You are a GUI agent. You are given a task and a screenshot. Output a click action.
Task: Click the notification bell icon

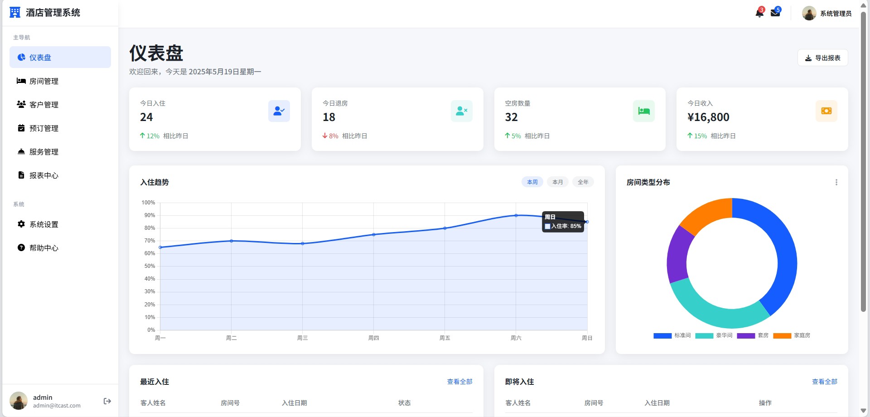[x=759, y=13]
